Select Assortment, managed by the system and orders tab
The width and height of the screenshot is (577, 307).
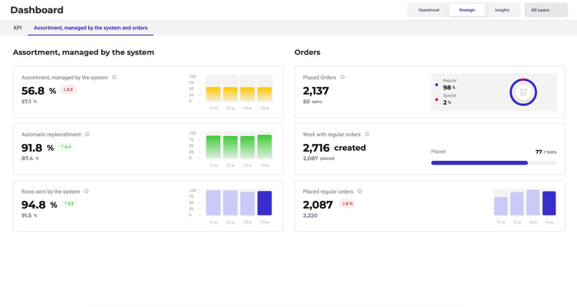pos(91,28)
